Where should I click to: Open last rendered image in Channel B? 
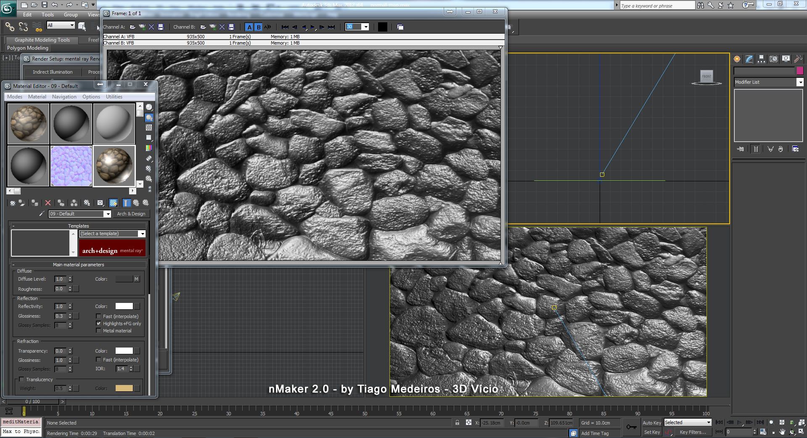click(213, 27)
